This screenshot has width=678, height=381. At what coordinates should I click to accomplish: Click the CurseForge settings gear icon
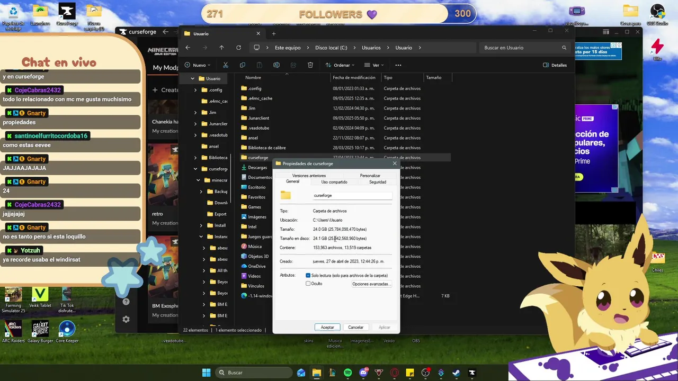pyautogui.click(x=126, y=319)
